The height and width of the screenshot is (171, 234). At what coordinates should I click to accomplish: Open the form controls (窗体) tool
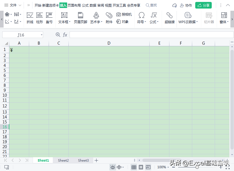pos(224,18)
